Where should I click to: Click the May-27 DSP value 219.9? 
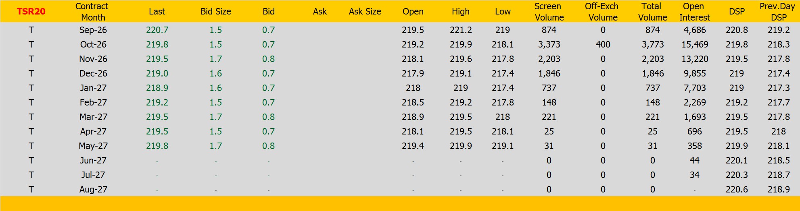[737, 146]
